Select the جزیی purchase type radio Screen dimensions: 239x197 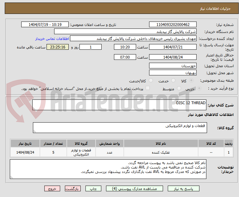(199, 88)
